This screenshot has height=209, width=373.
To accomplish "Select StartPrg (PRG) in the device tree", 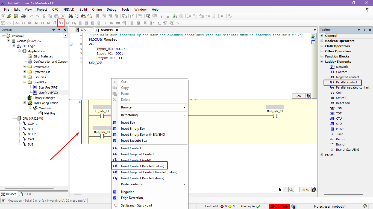I will click(x=48, y=87).
